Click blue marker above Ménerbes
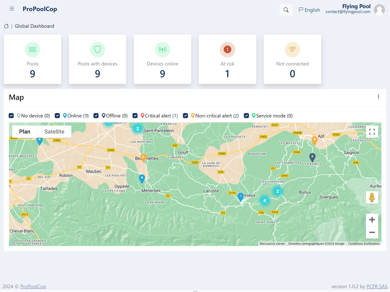 point(142,179)
